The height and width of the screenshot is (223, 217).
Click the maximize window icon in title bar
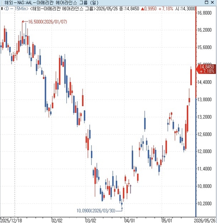point(206,2)
